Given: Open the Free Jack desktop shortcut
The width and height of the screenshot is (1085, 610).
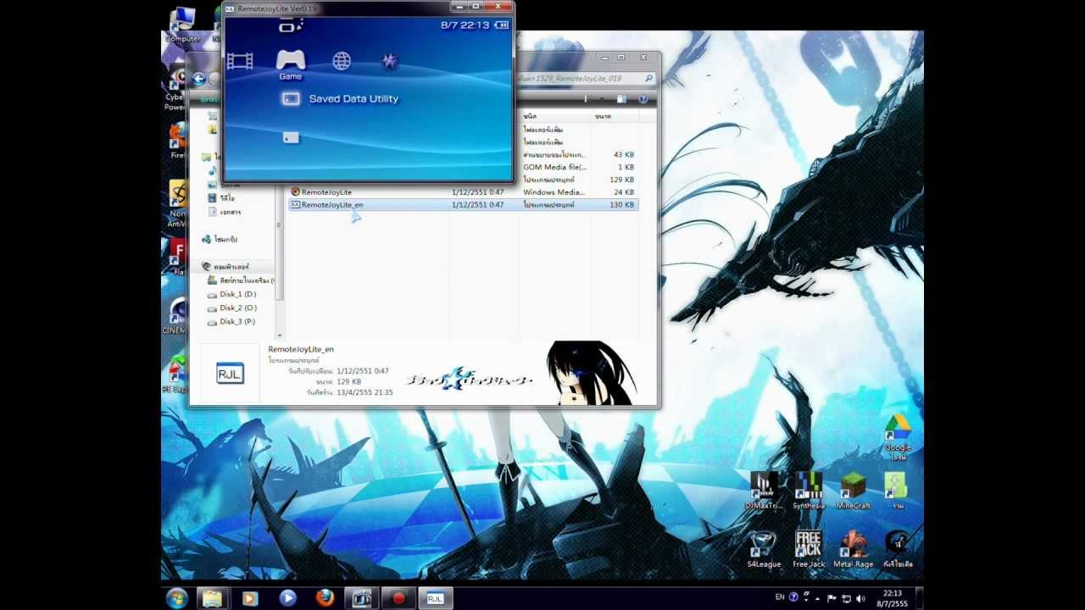Looking at the screenshot, I should tap(809, 549).
